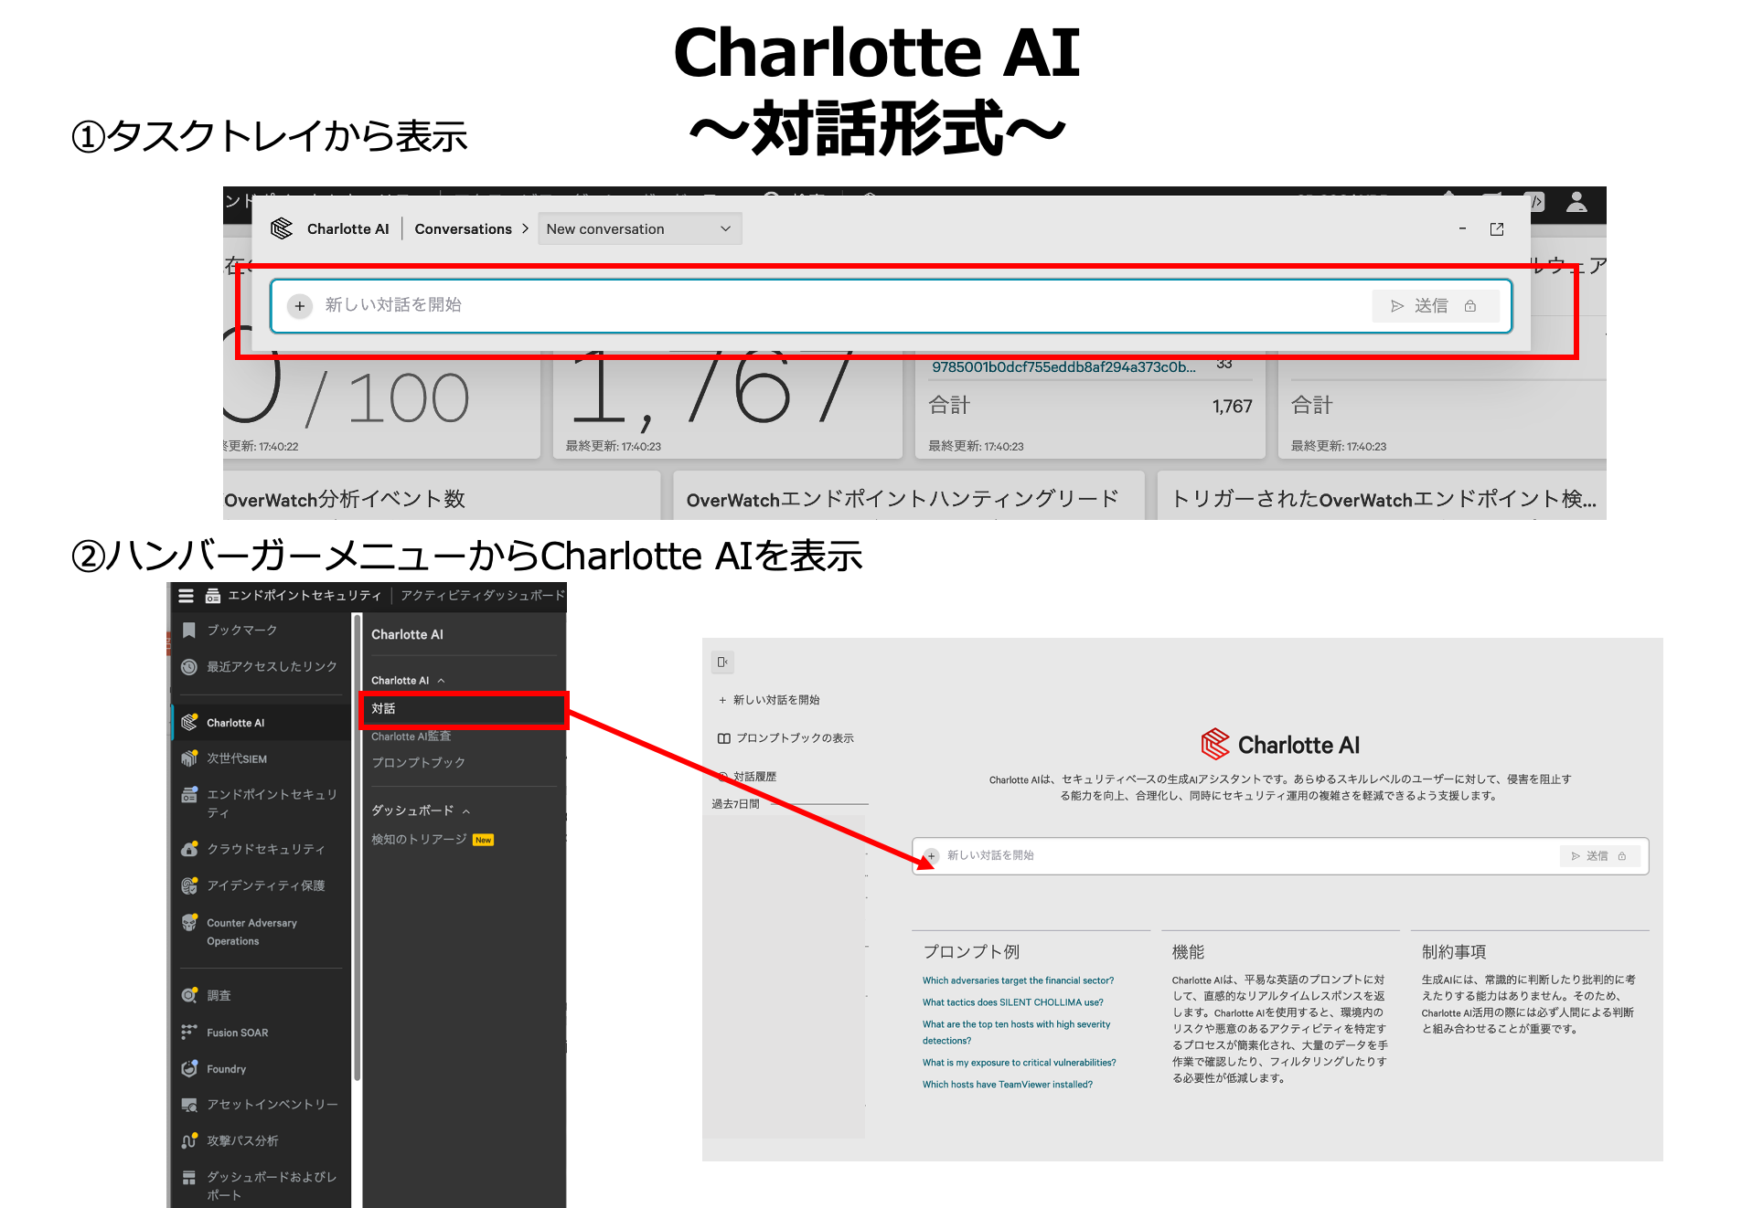
Task: Click 最近アクセスしたリンク sidebar label
Action: 272,666
